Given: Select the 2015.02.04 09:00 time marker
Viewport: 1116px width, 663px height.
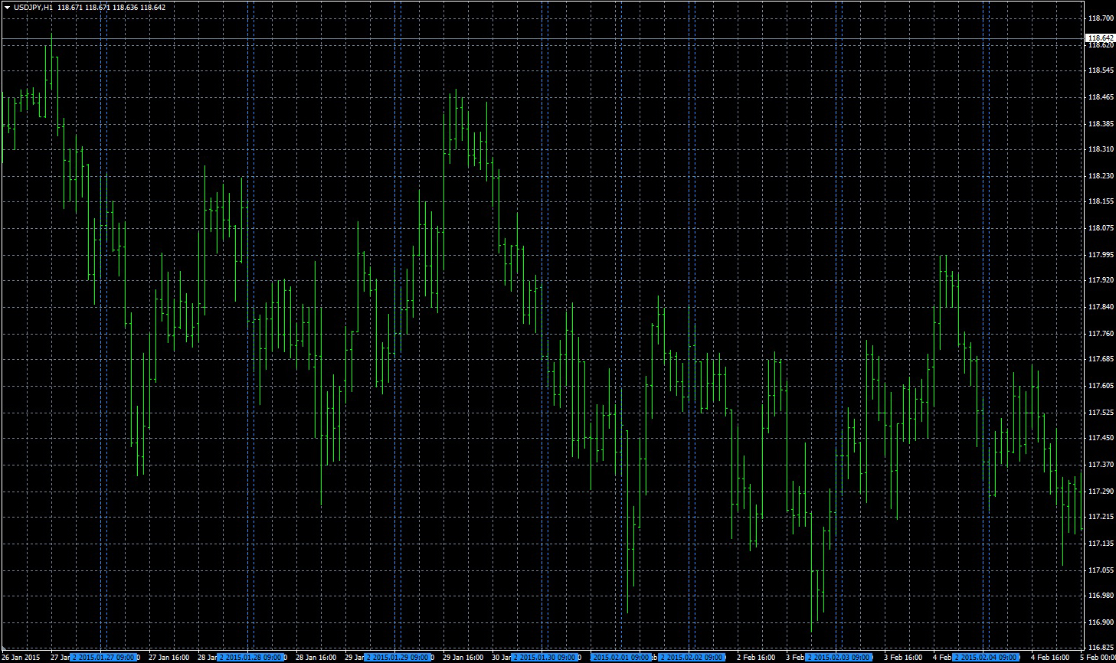Looking at the screenshot, I should coord(986,657).
